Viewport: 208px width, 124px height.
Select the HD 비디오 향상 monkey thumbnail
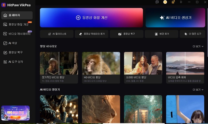pos(101,63)
